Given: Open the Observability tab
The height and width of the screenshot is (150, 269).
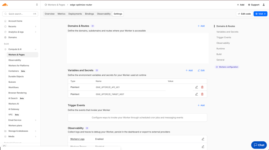Looking at the screenshot, I should pos(104,14).
